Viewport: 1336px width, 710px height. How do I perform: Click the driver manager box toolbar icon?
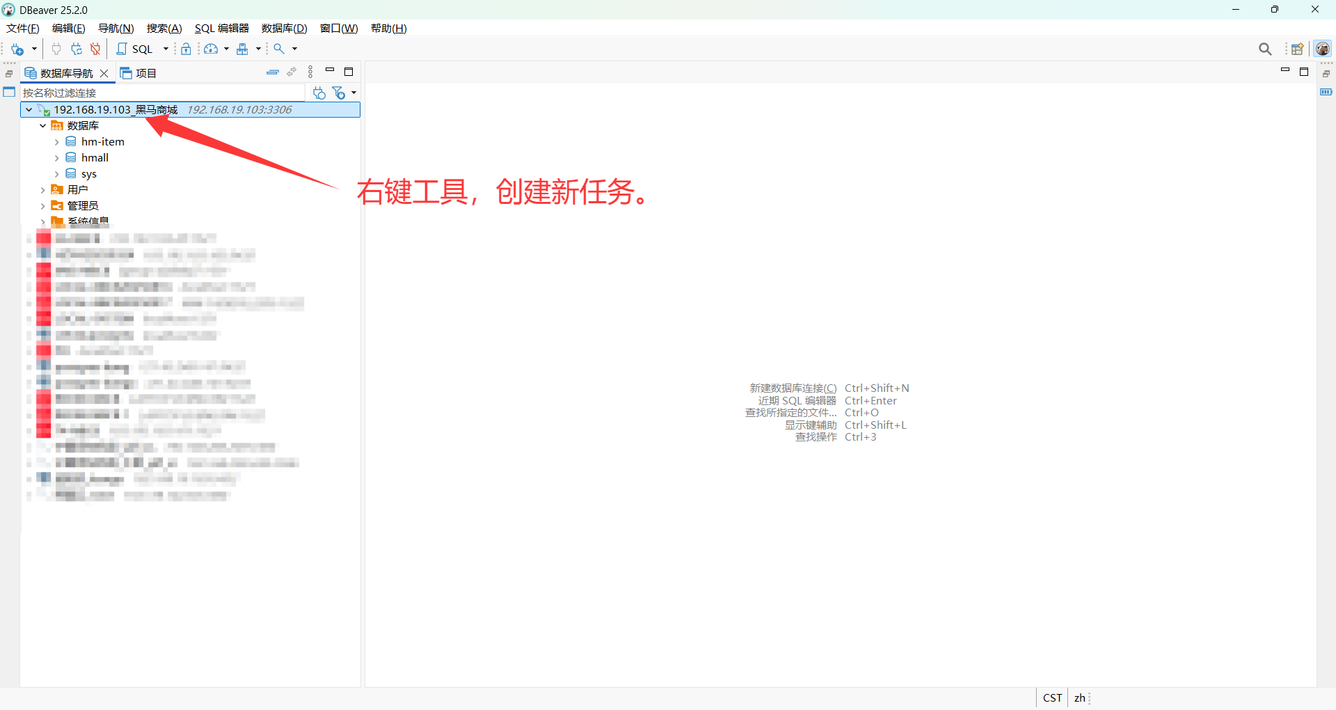[244, 49]
